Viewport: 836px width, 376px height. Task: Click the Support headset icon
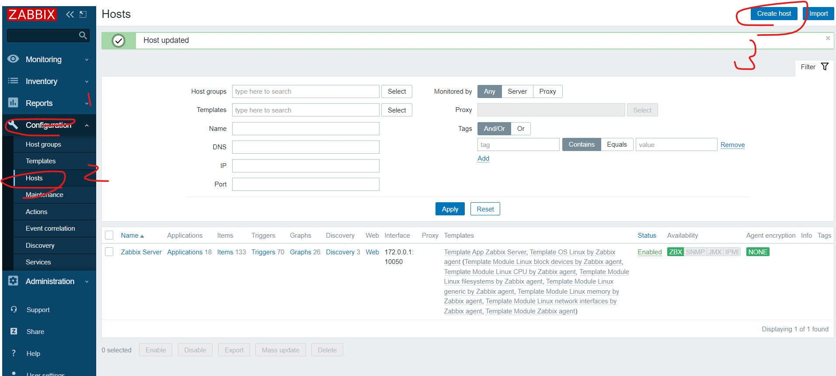(14, 309)
